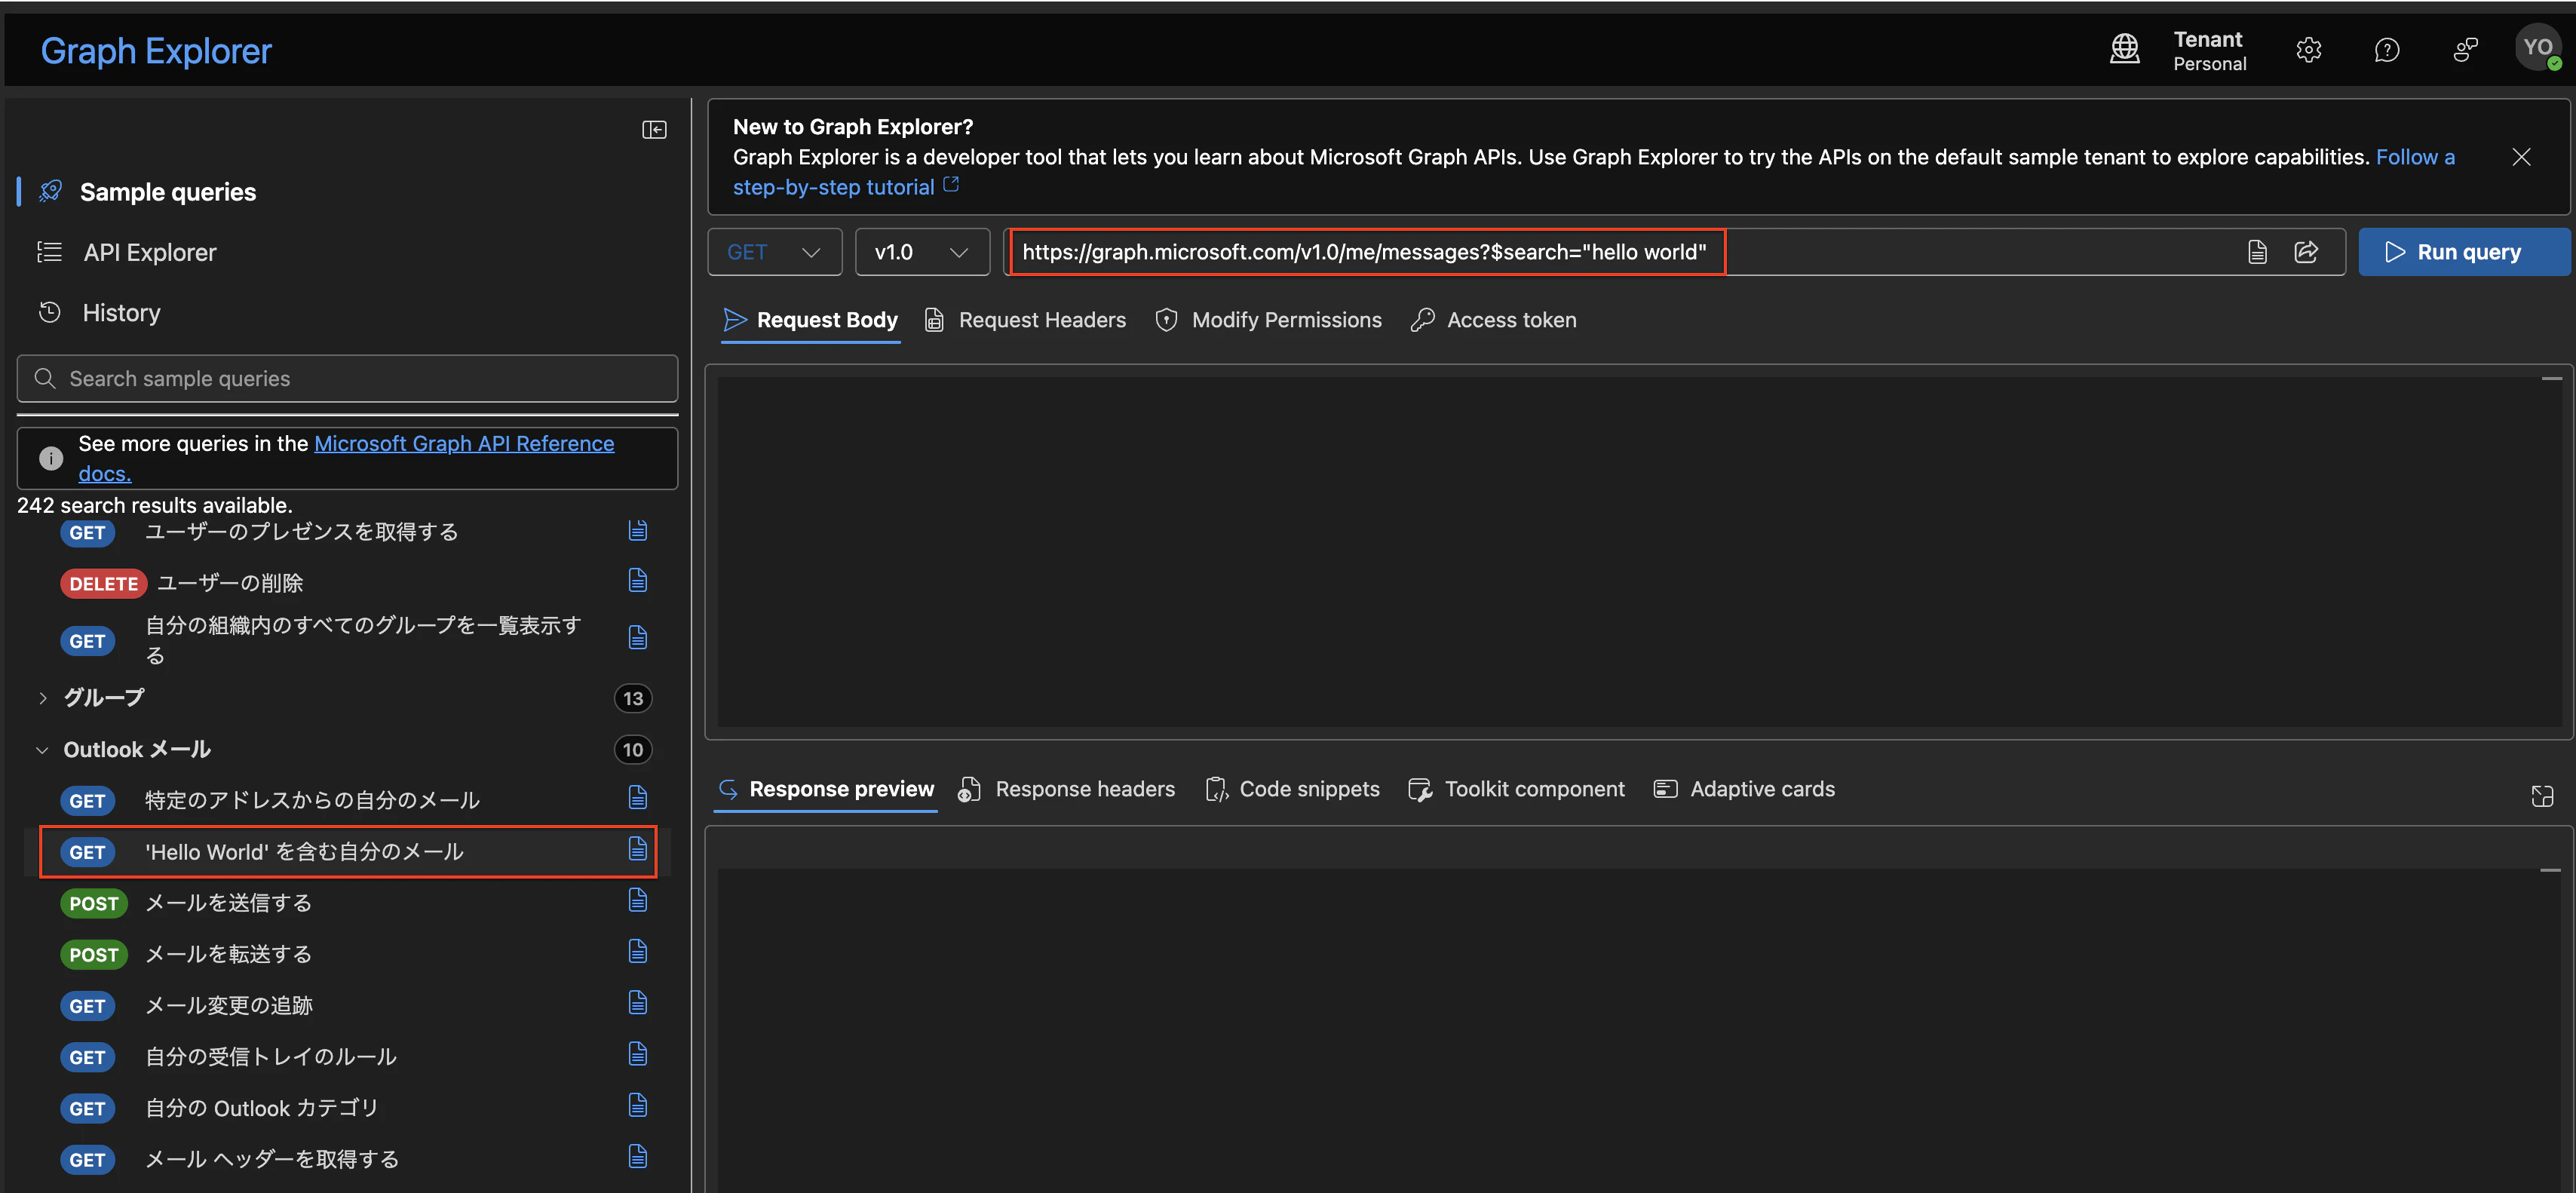The image size is (2576, 1193).
Task: Switch to Request Headers tab
Action: click(1026, 320)
